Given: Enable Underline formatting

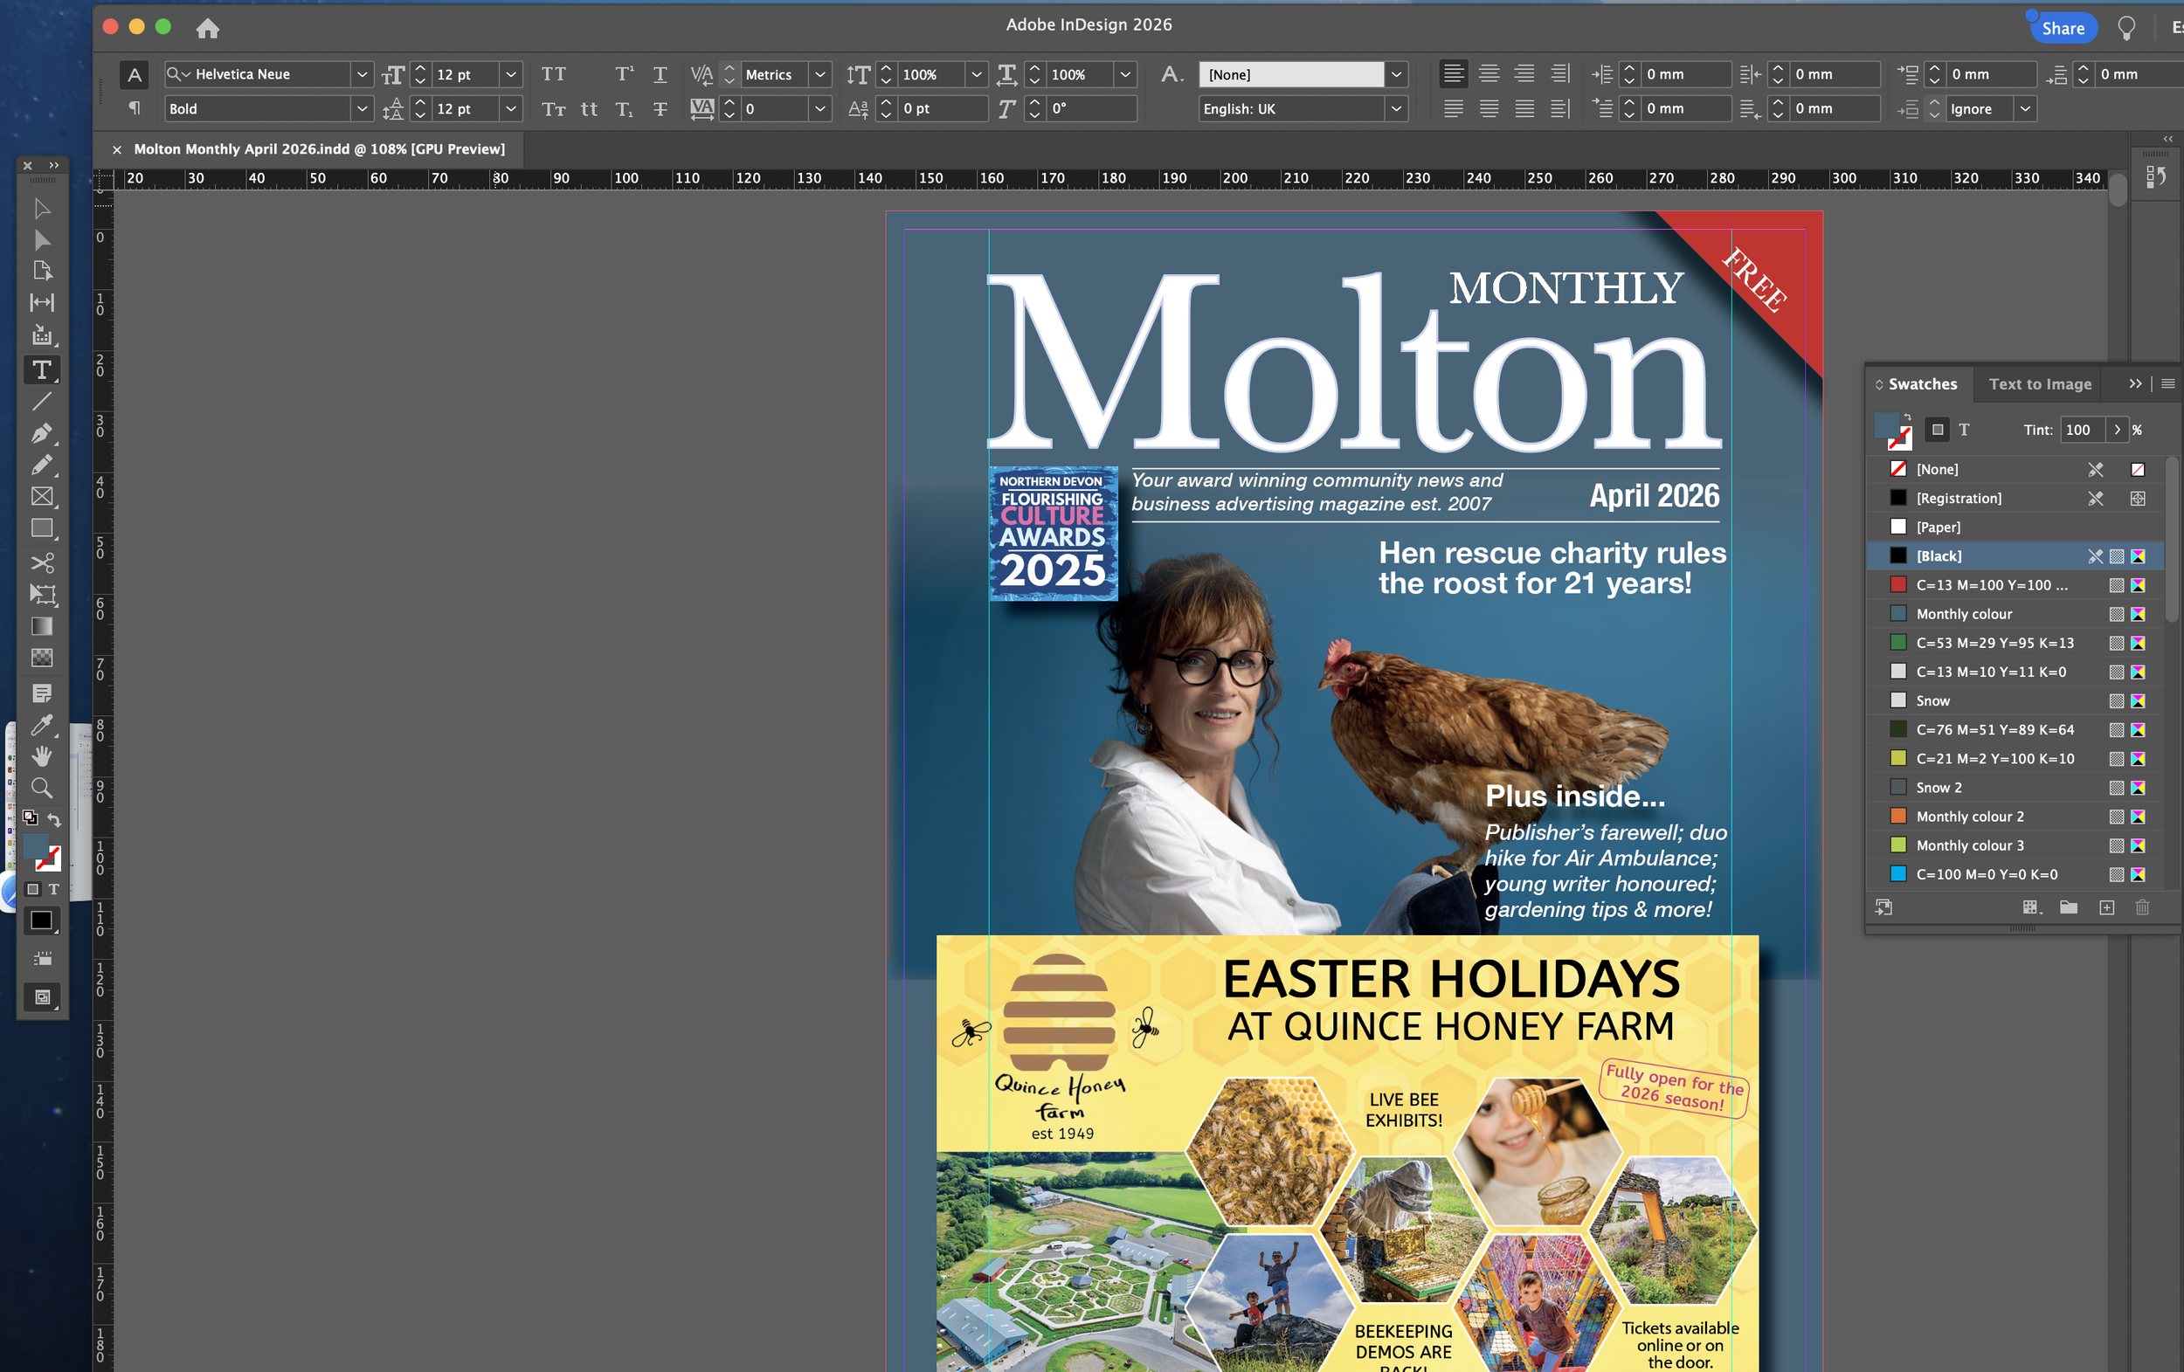Looking at the screenshot, I should point(660,74).
